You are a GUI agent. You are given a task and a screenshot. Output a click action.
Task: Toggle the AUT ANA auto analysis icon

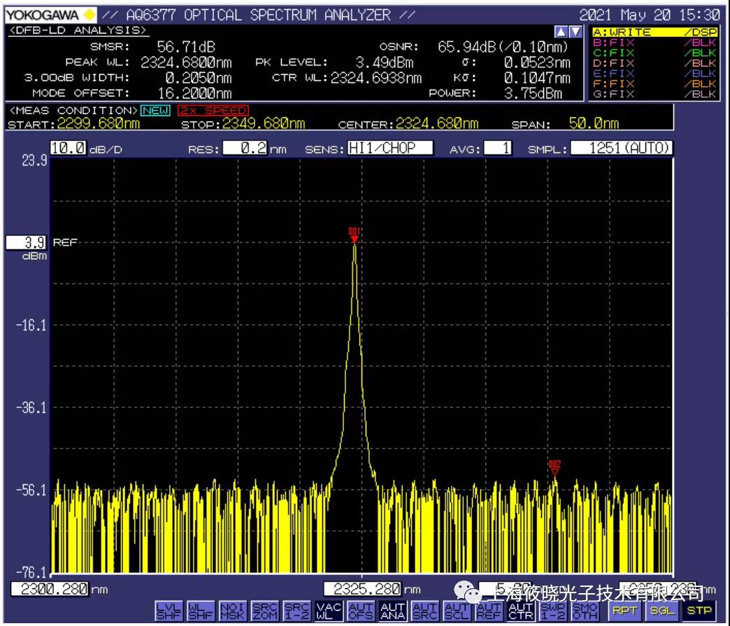point(392,611)
